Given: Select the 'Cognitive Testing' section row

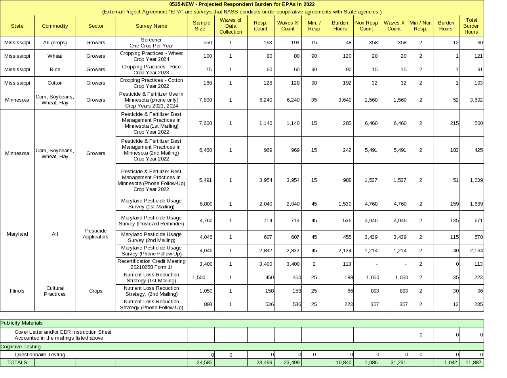Looking at the screenshot, I should (242, 347).
